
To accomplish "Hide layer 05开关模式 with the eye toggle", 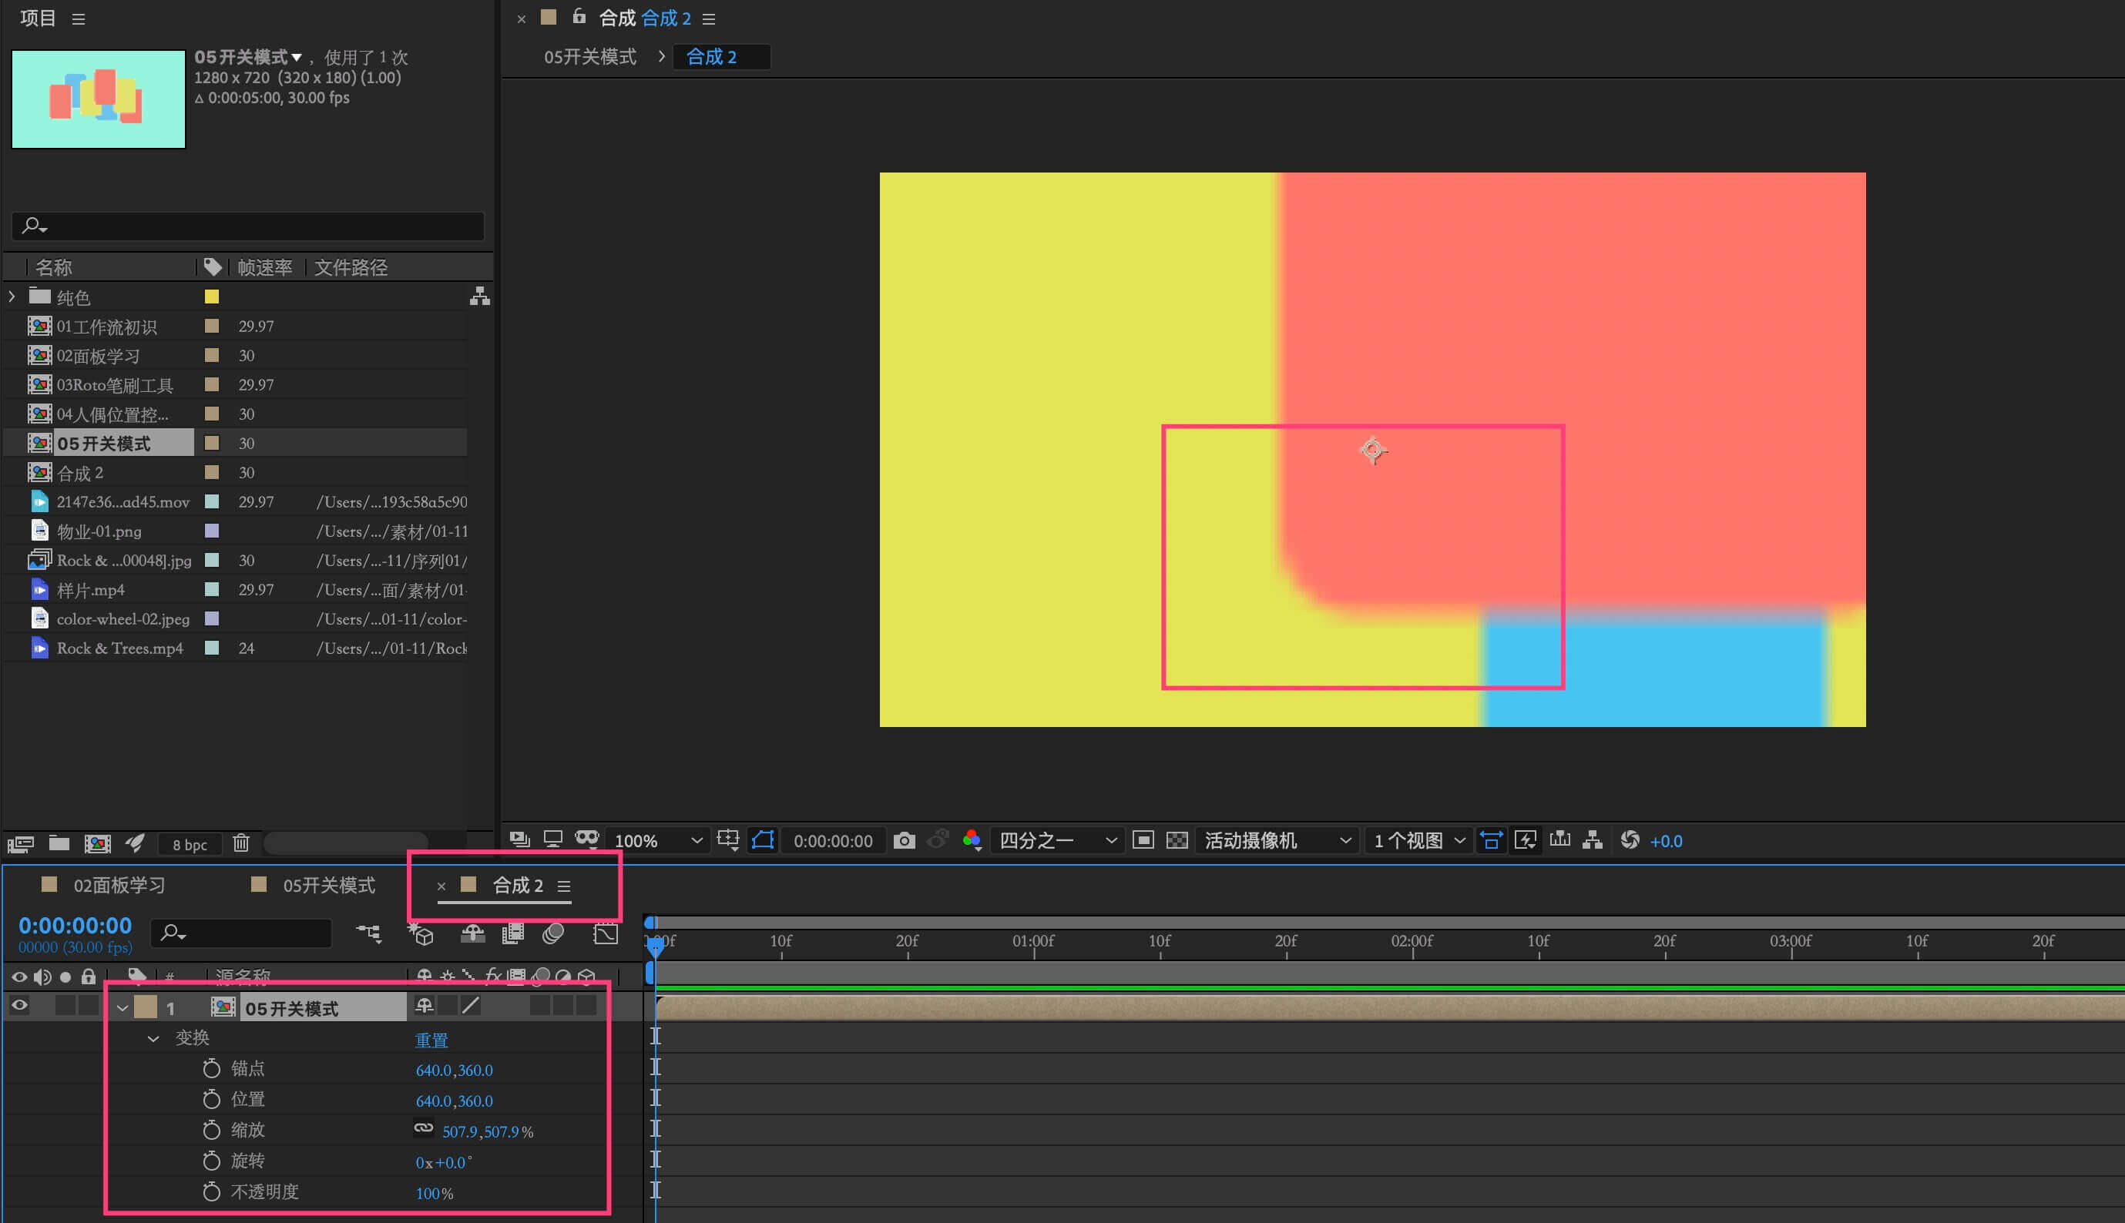I will (x=19, y=1006).
